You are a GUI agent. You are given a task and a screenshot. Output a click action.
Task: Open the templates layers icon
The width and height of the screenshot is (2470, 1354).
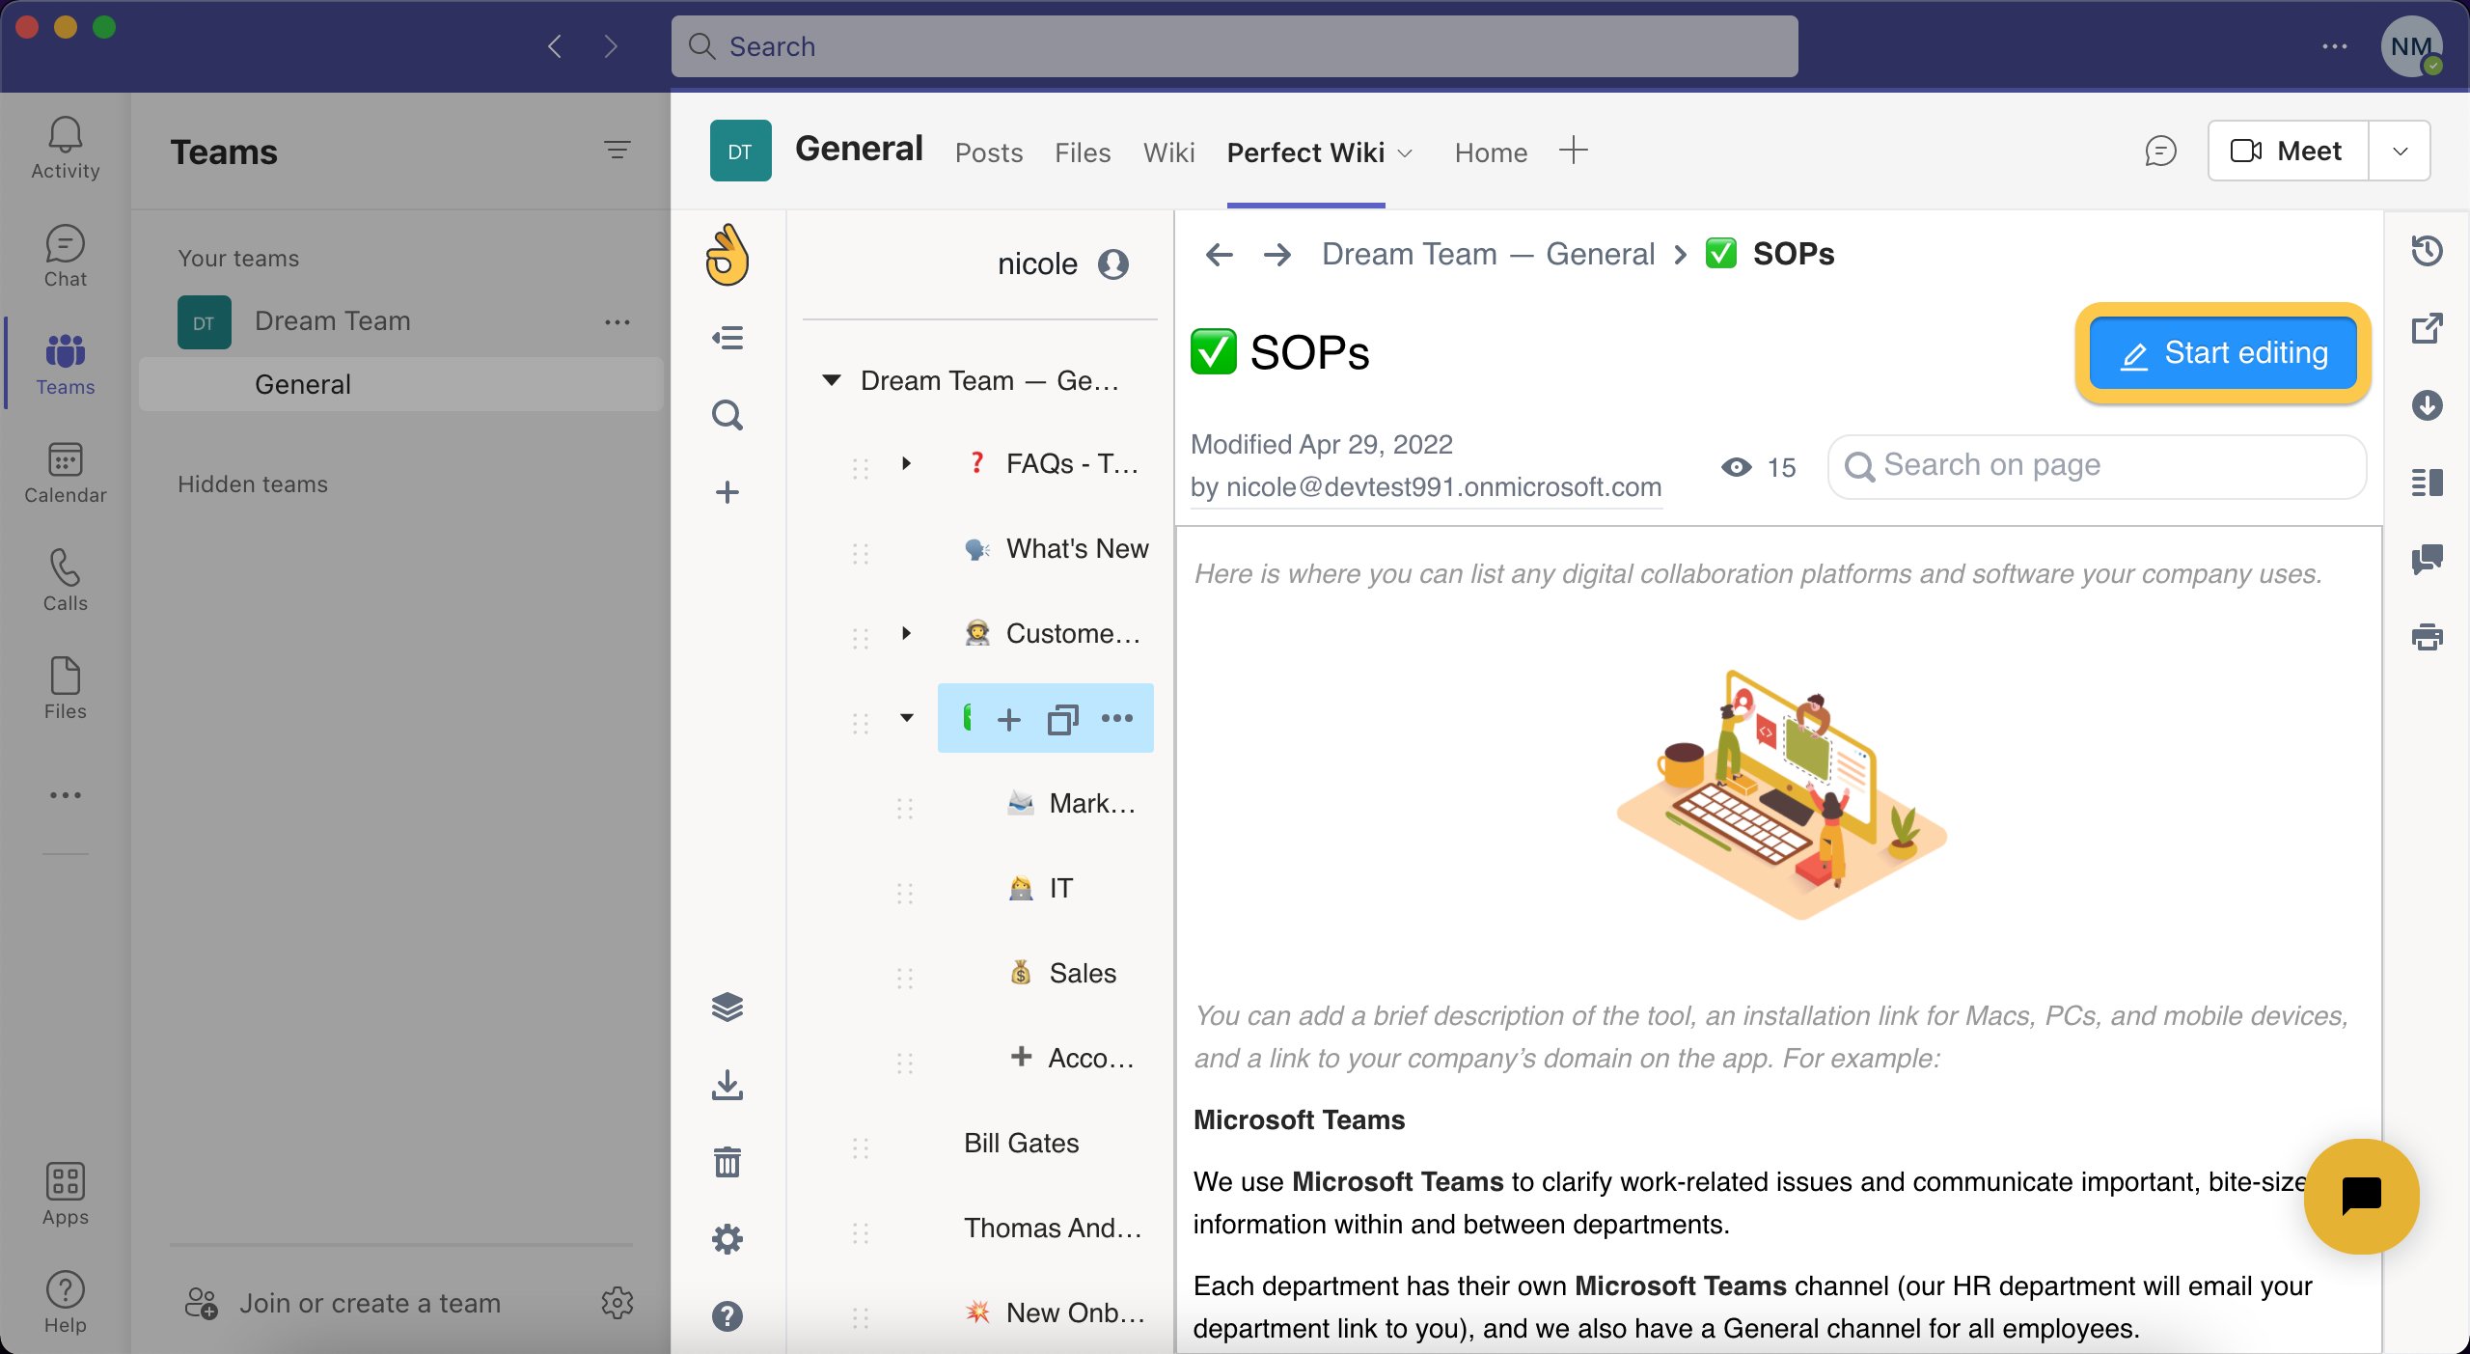pos(727,1008)
